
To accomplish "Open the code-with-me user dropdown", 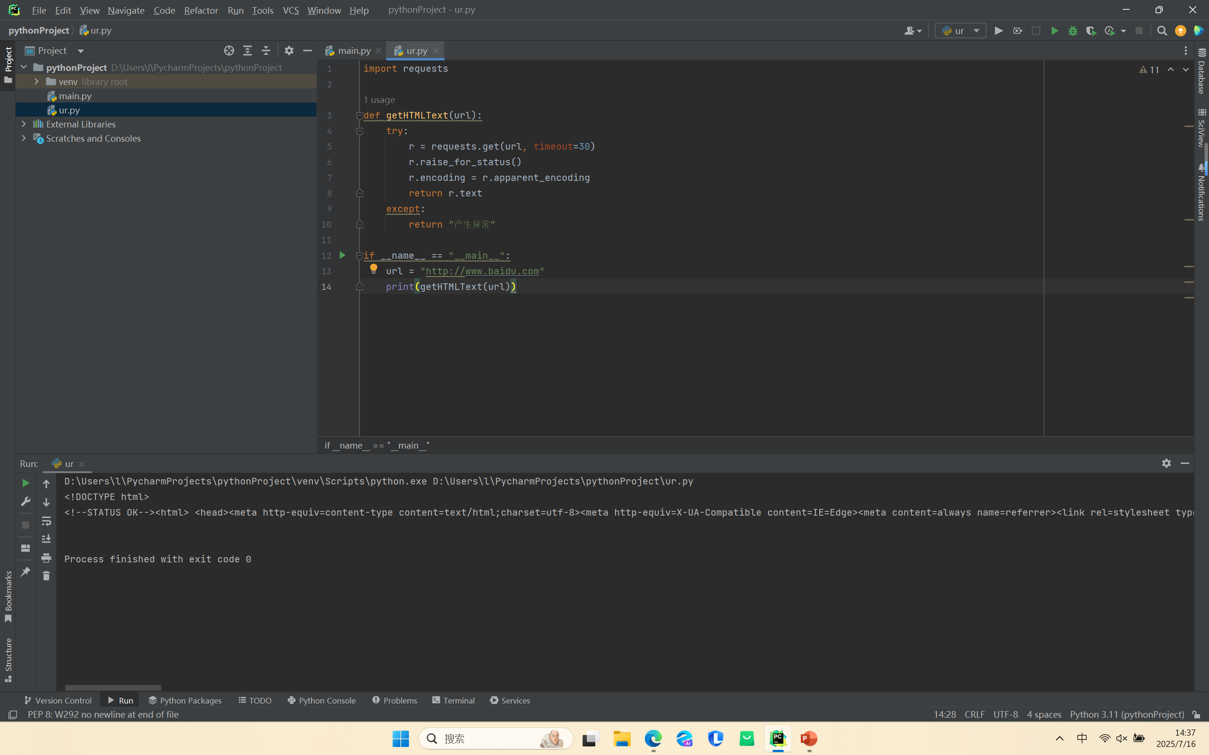I will tap(913, 31).
